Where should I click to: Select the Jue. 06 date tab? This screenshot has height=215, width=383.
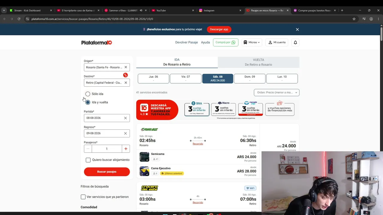pos(153,79)
